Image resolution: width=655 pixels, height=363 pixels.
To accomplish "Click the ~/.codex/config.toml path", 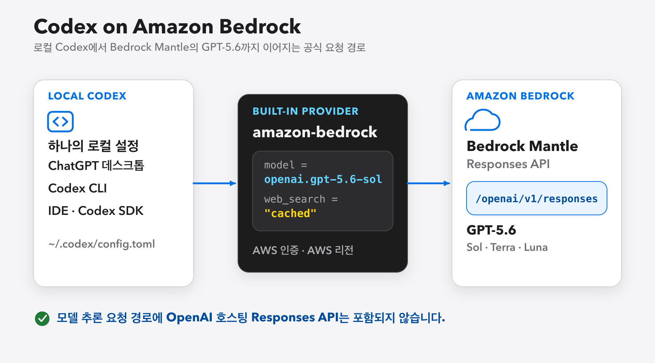I will click(102, 244).
